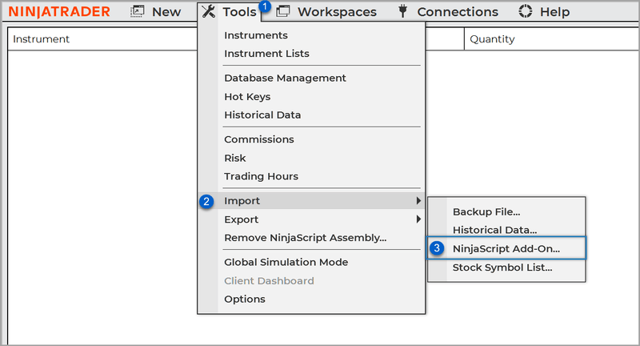The width and height of the screenshot is (640, 346).
Task: Choose Backup File... import option
Action: coord(486,211)
